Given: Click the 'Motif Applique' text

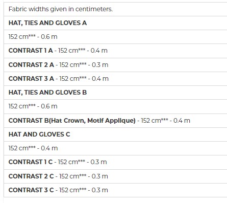Looking at the screenshot, I should [x=111, y=121].
